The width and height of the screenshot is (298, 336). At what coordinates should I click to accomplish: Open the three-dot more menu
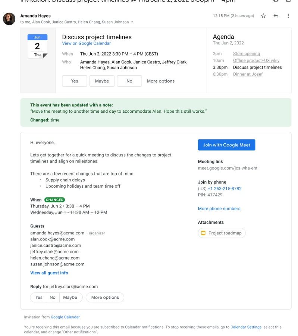click(288, 16)
